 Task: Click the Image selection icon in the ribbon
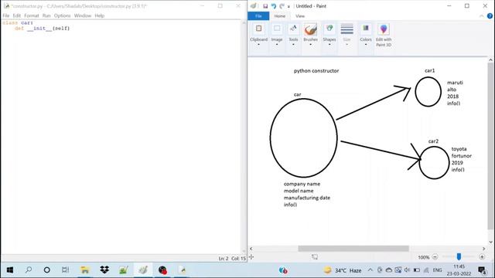click(x=277, y=29)
